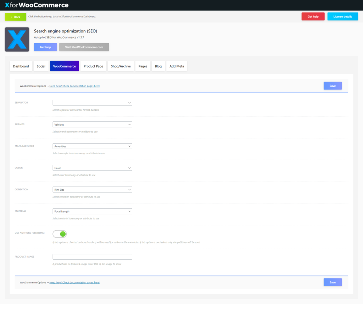Image resolution: width=363 pixels, height=316 pixels.
Task: Save options using the top Save button
Action: click(333, 86)
